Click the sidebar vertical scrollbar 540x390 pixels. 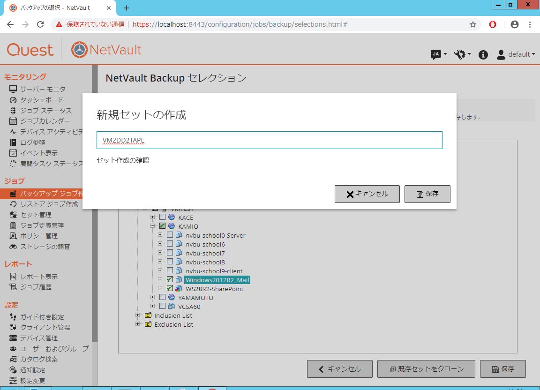(95, 203)
